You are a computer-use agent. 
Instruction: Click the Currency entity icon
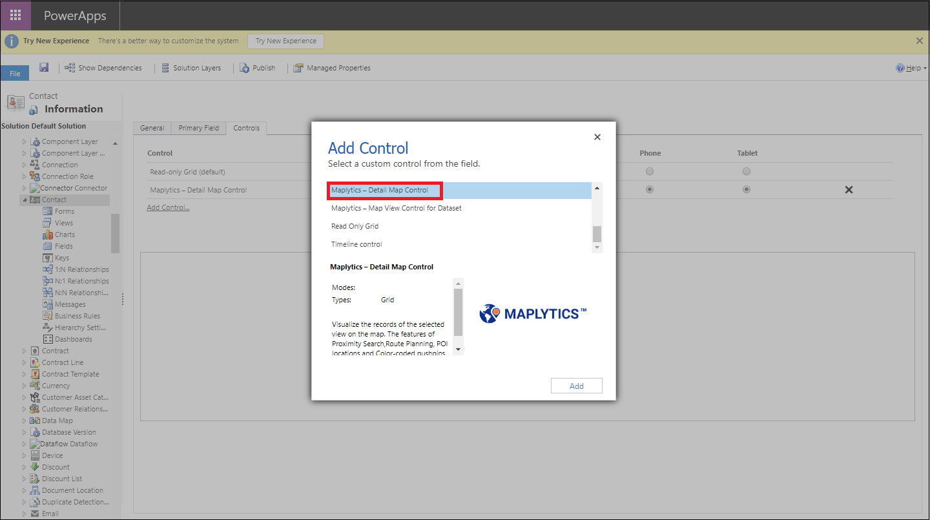(x=35, y=386)
